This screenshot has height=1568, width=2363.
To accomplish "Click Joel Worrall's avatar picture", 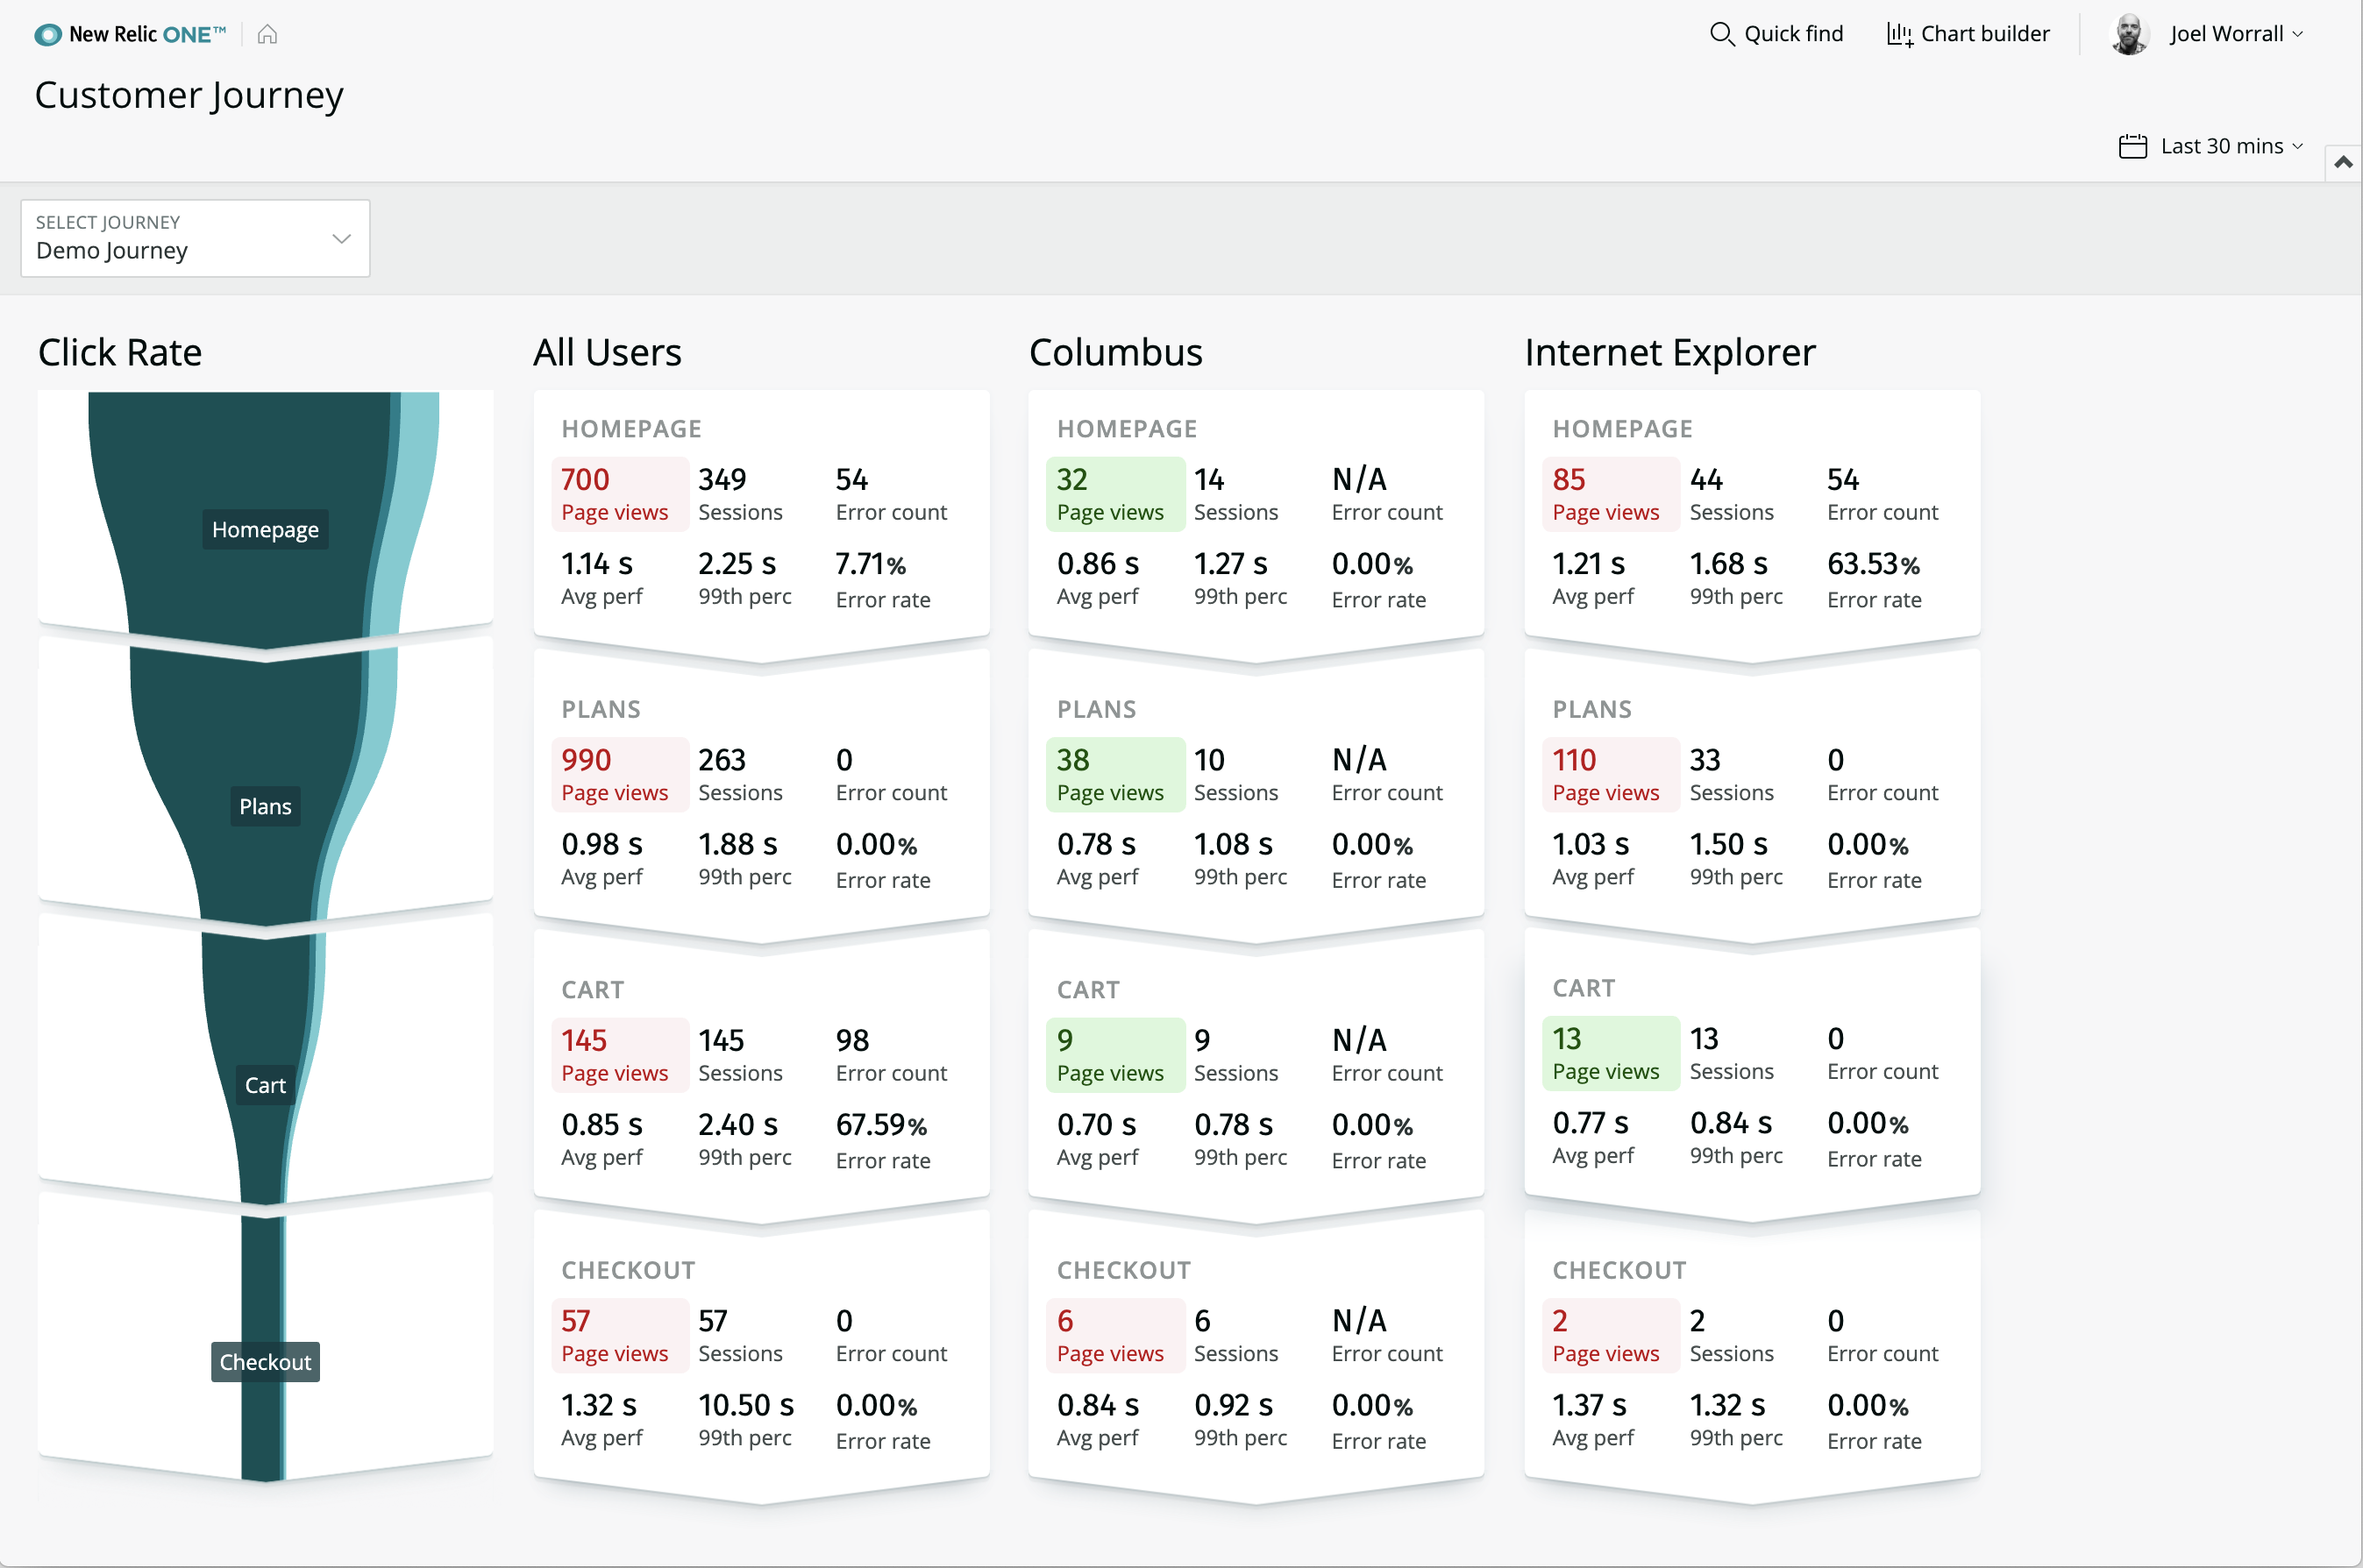I will coord(2129,34).
